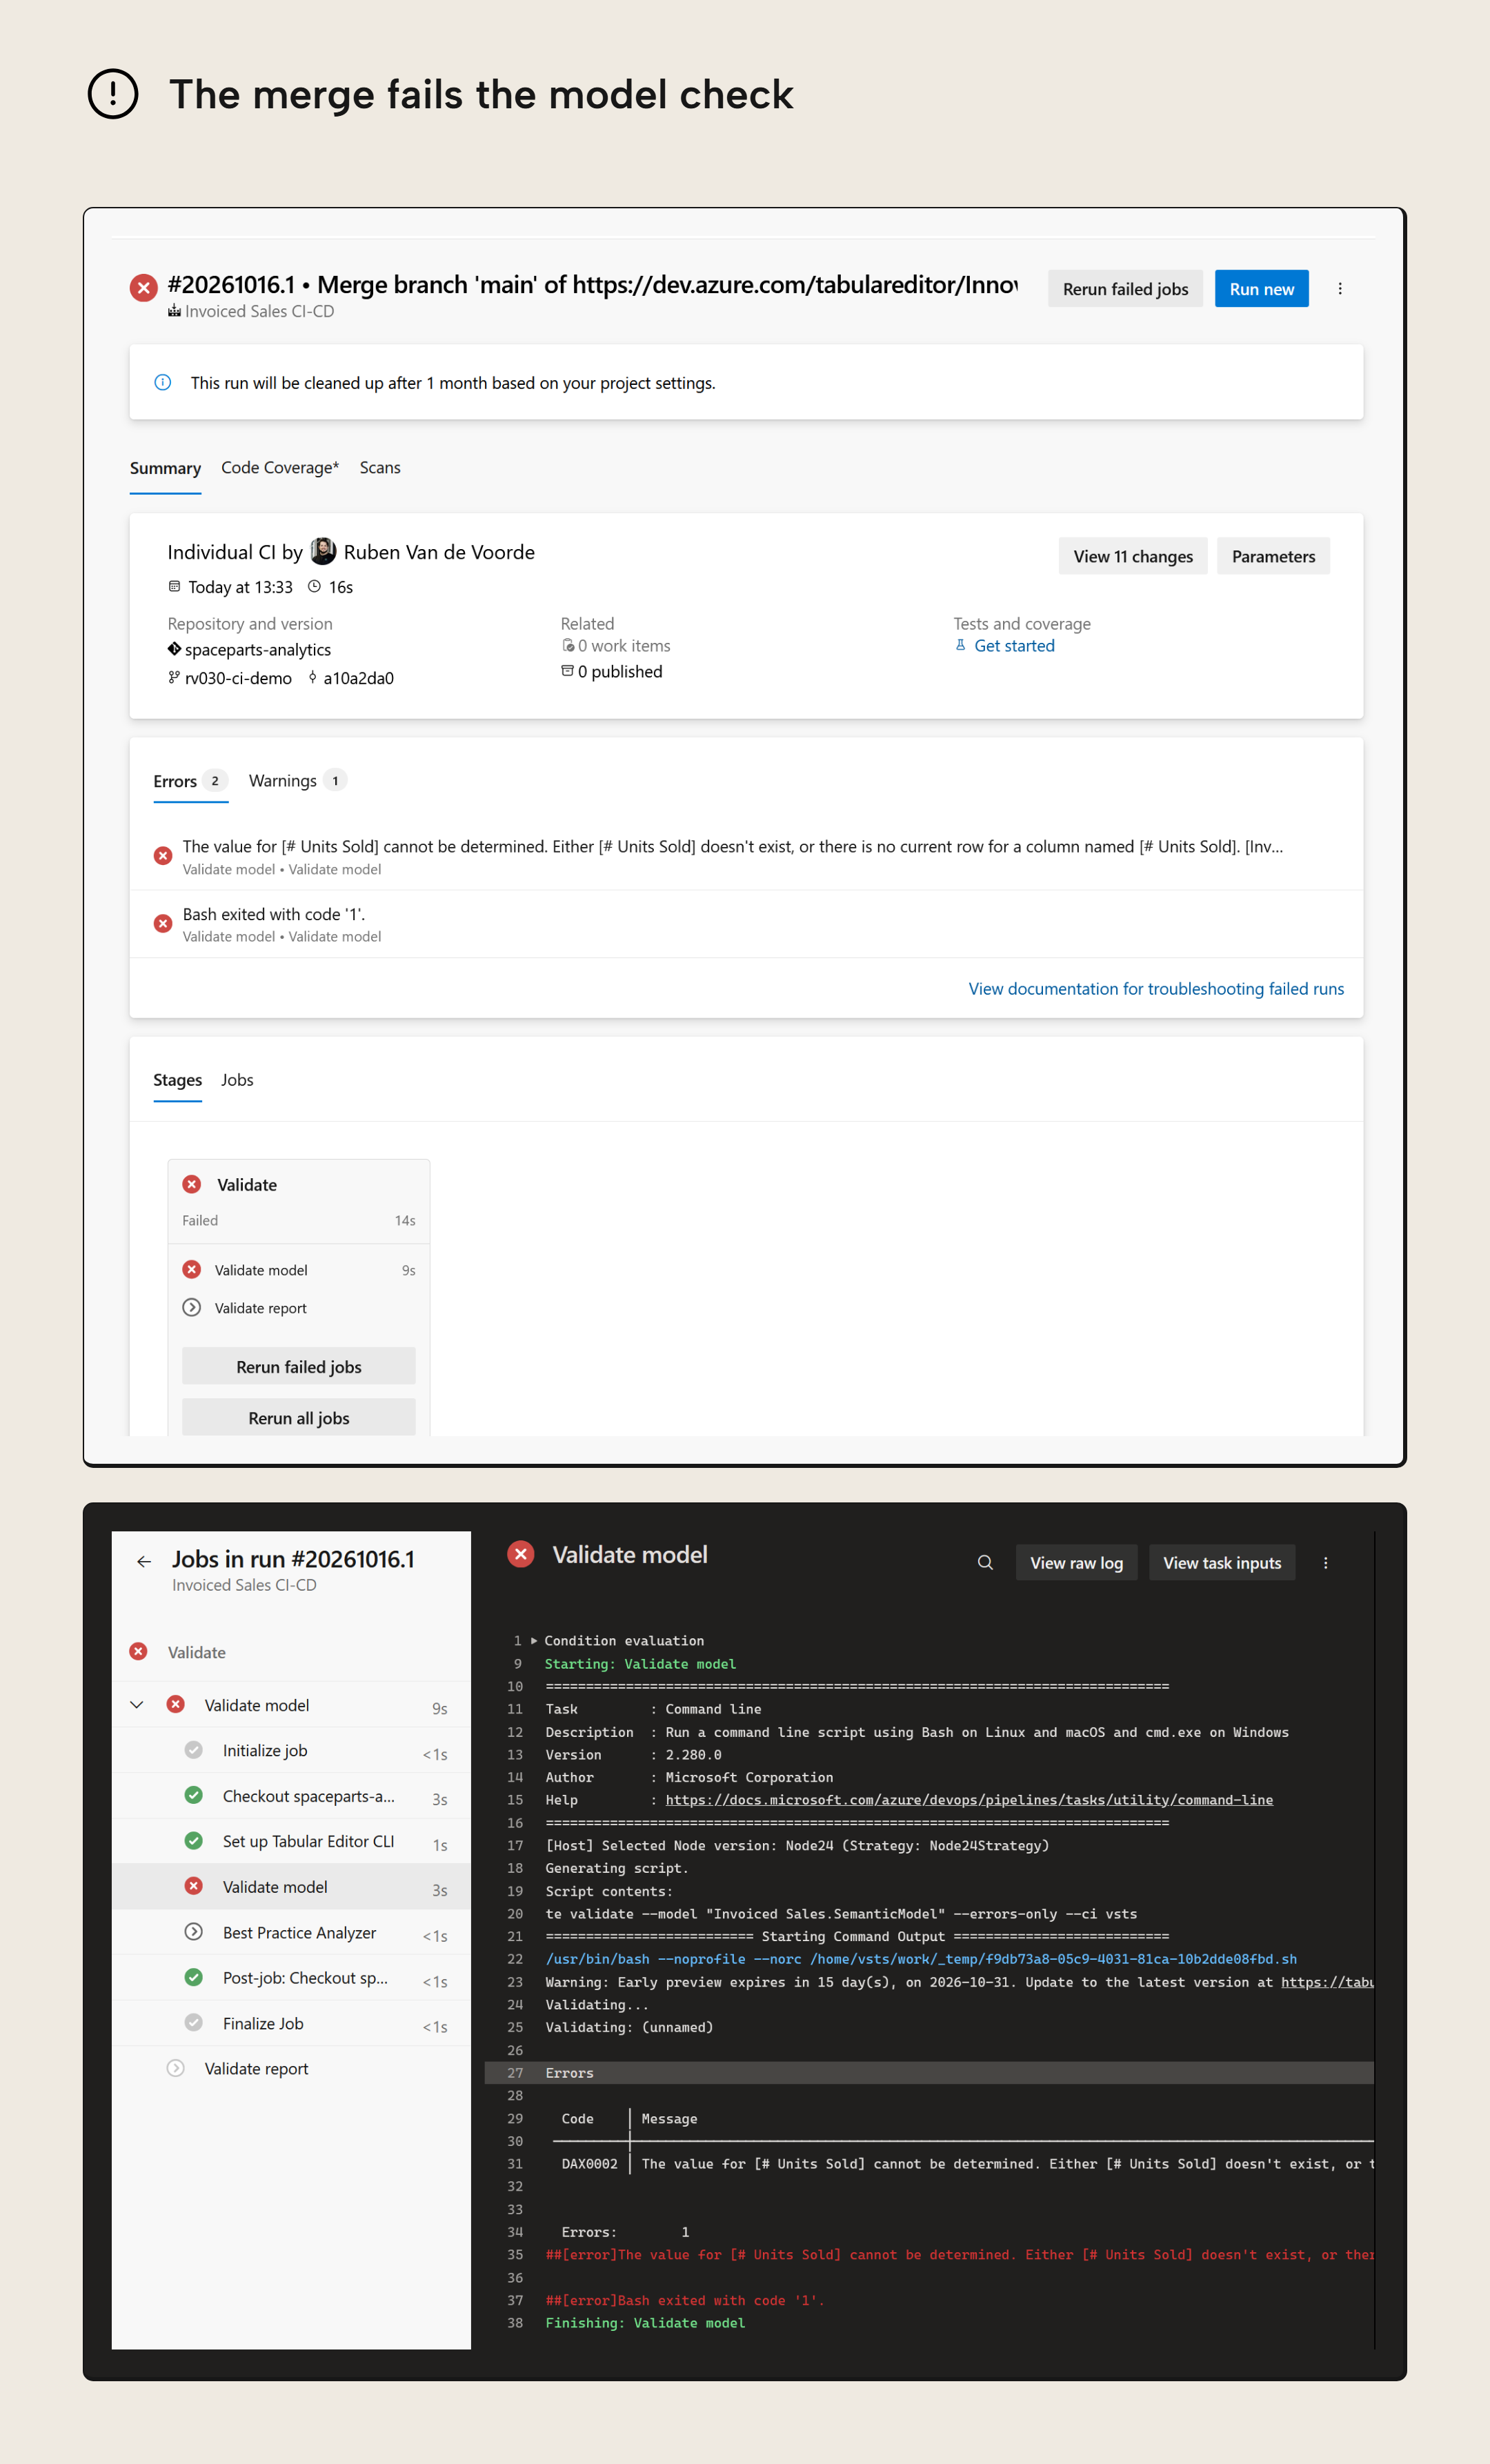Viewport: 1490px width, 2464px height.
Task: Open the kebab menu beside View task inputs
Action: (x=1326, y=1562)
